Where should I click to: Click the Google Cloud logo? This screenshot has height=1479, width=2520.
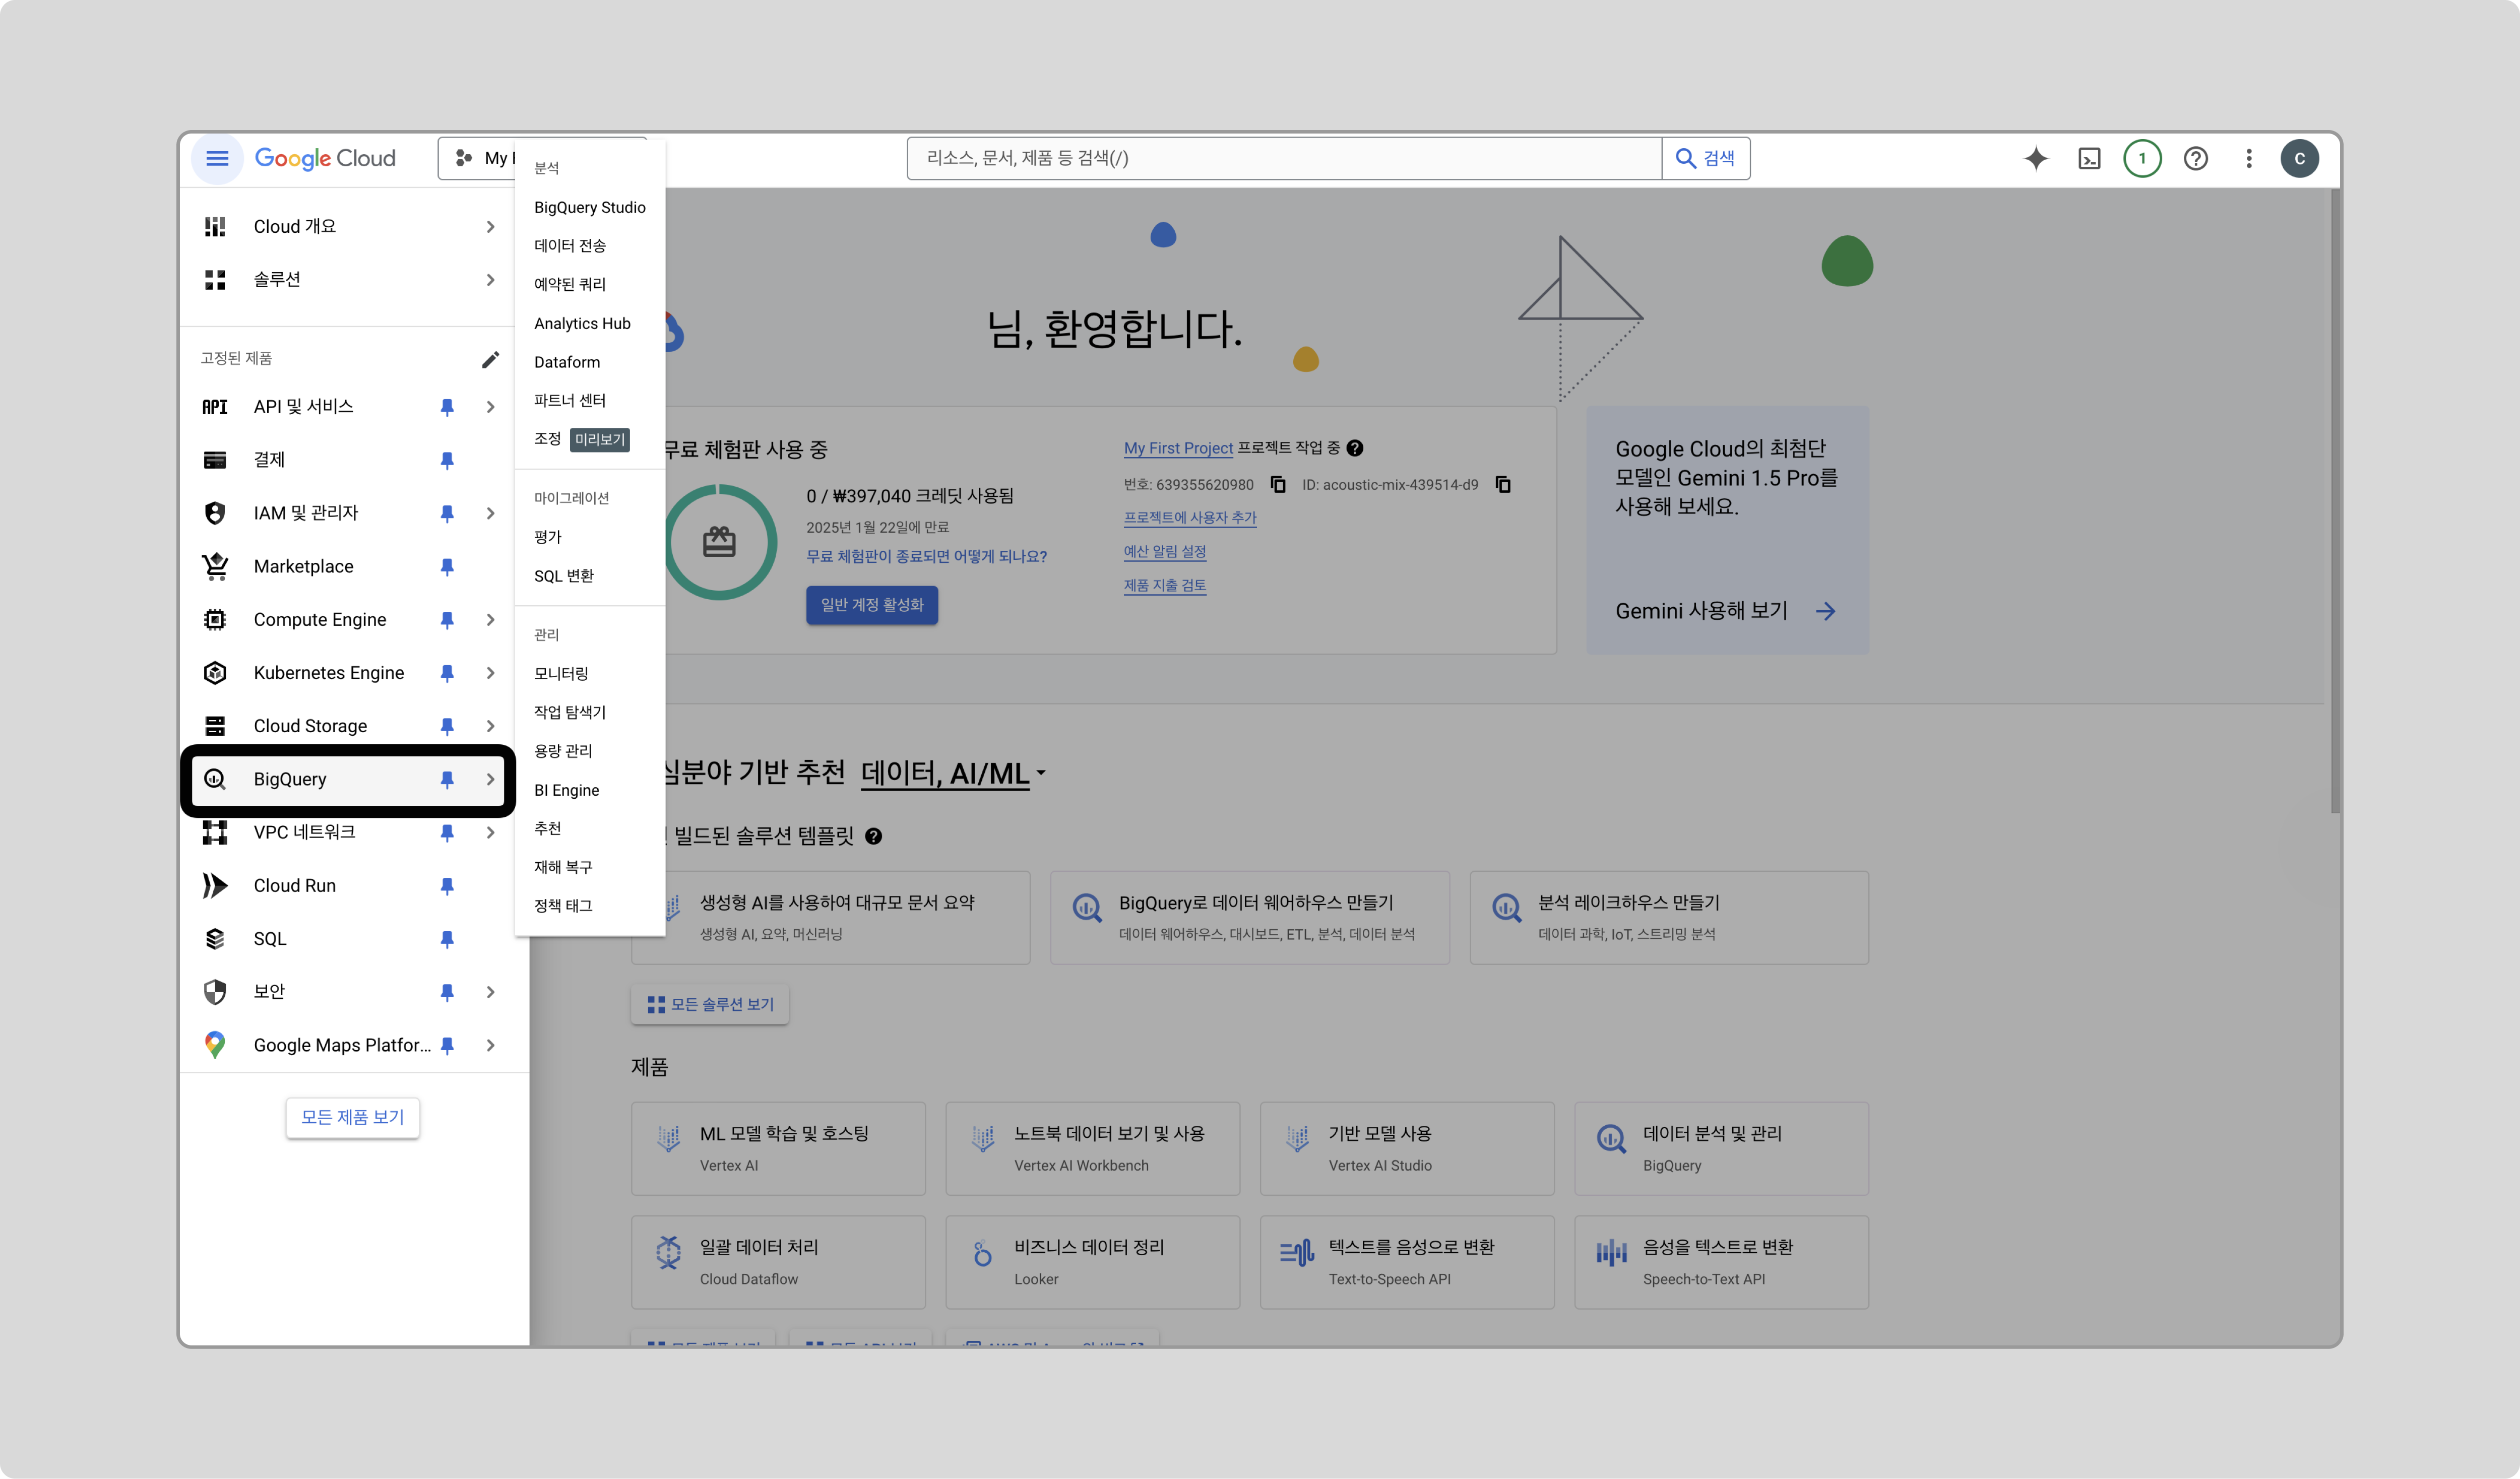pyautogui.click(x=325, y=158)
